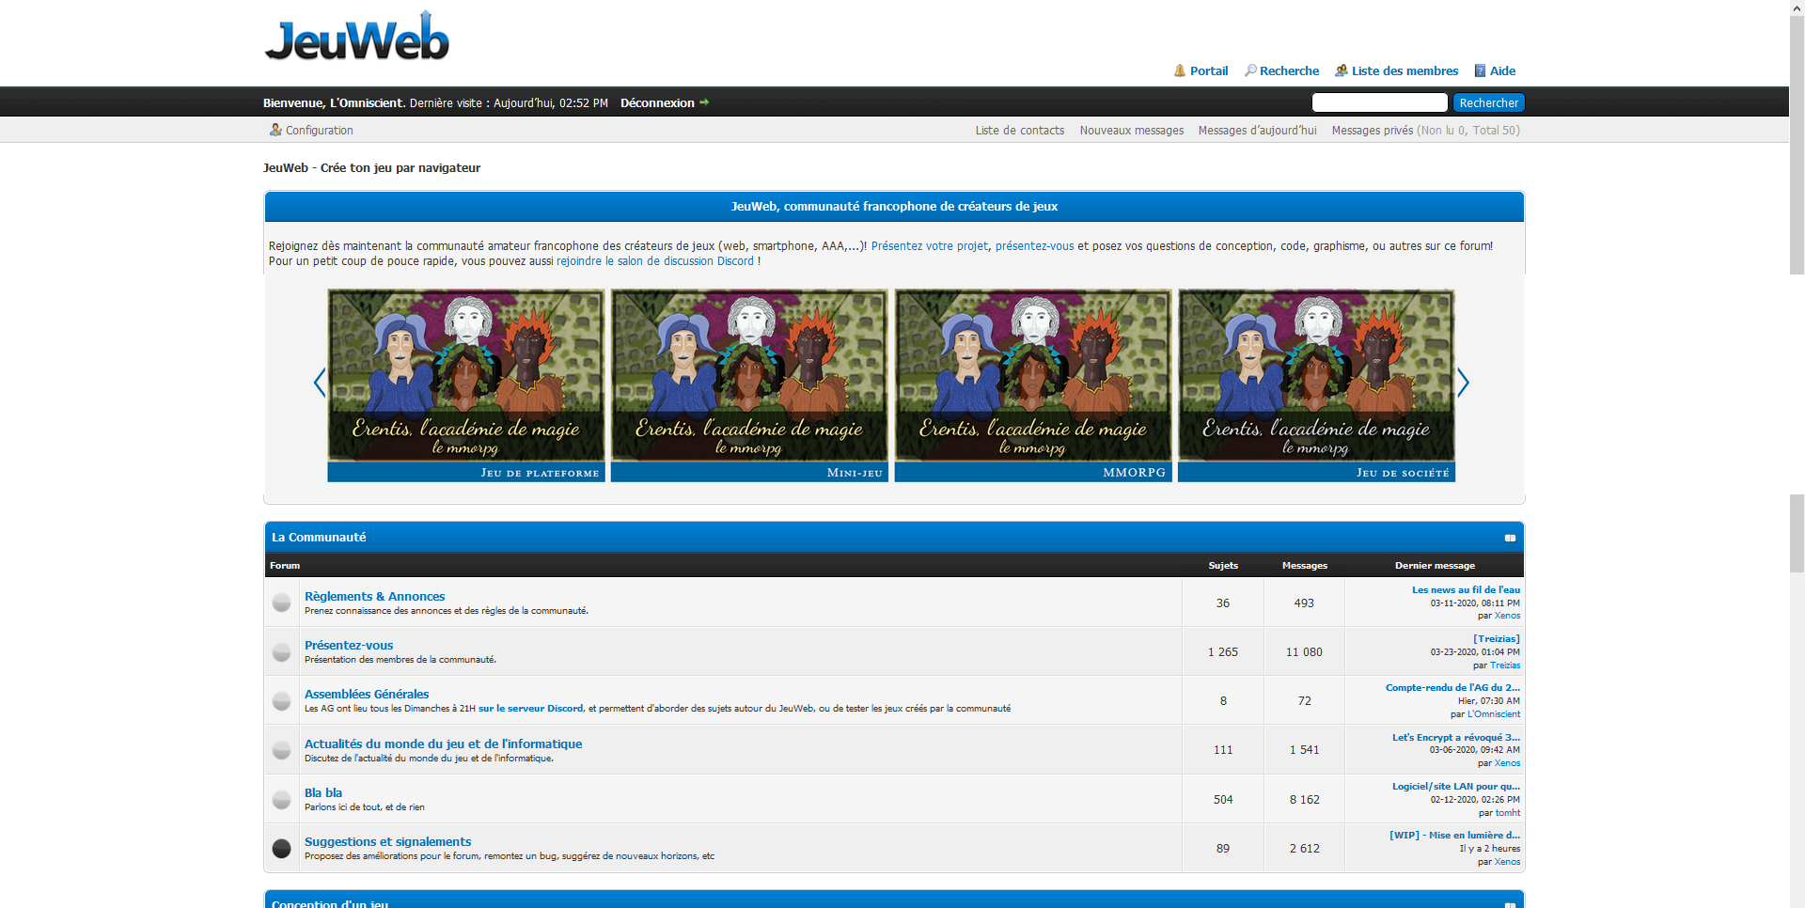Click 1 265 subjects count in Présentez-vous row

click(x=1223, y=652)
